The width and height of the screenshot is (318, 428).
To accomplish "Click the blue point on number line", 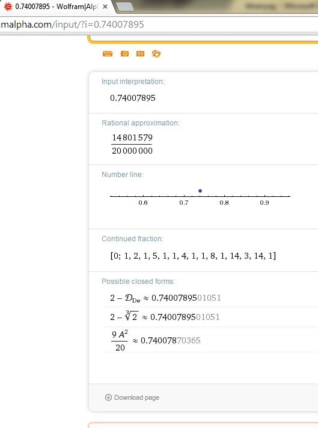I will pos(200,191).
